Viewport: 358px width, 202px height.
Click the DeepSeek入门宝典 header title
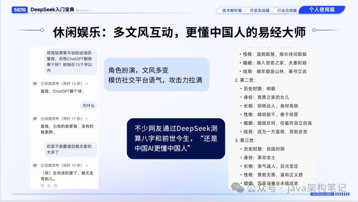[x=52, y=10]
